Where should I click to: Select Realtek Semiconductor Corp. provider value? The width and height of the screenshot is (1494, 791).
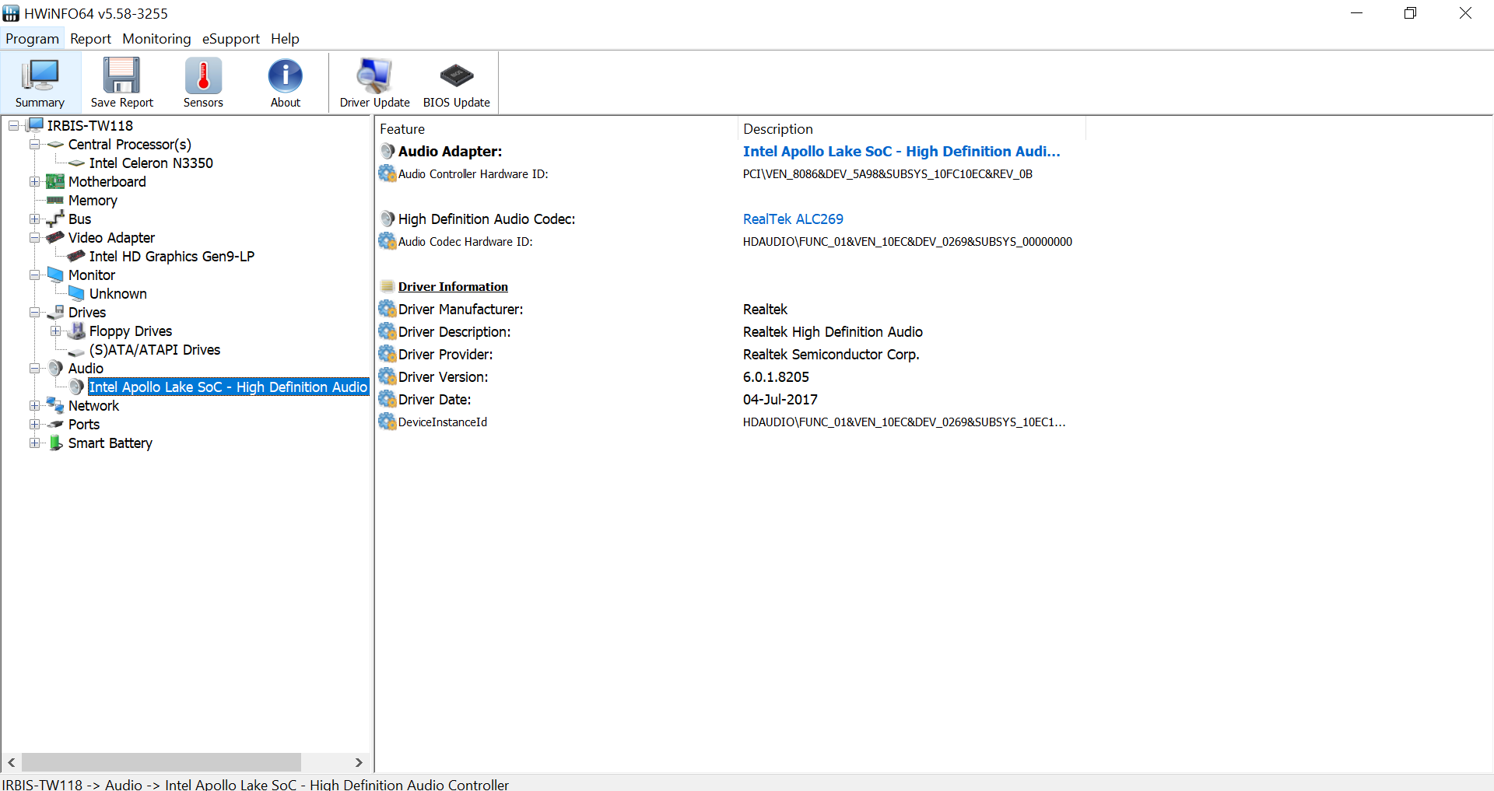[831, 355]
